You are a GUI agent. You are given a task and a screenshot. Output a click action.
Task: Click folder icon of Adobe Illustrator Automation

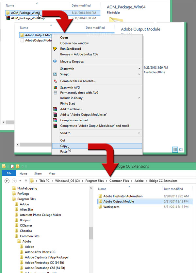100,196
